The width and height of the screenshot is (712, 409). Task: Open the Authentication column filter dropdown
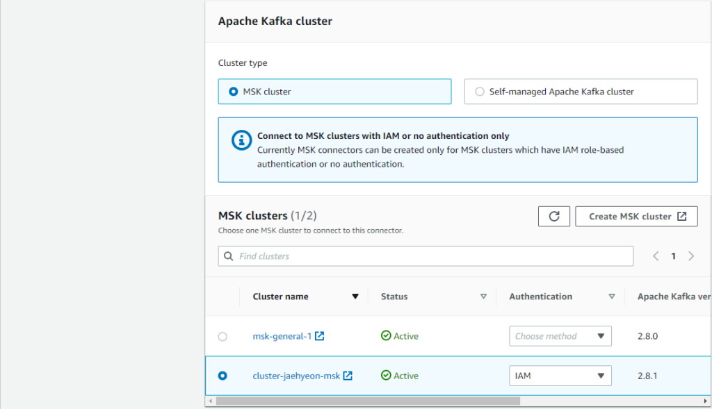[613, 296]
